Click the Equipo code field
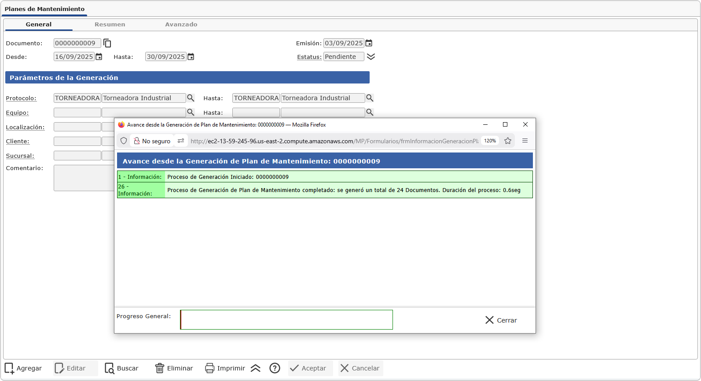Image resolution: width=701 pixels, height=381 pixels. point(77,112)
